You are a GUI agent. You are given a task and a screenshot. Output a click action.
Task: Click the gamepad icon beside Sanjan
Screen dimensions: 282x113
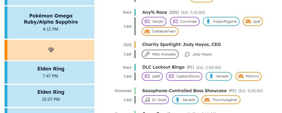click(147, 21)
